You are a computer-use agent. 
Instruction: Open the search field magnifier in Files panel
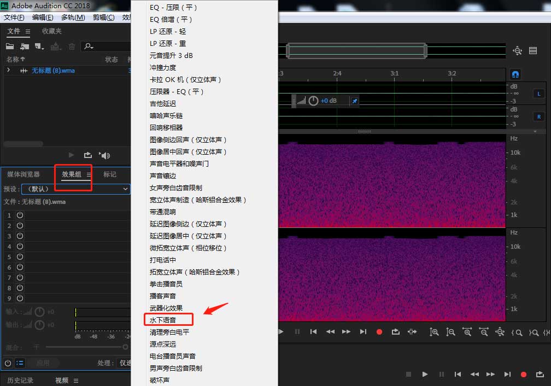89,46
